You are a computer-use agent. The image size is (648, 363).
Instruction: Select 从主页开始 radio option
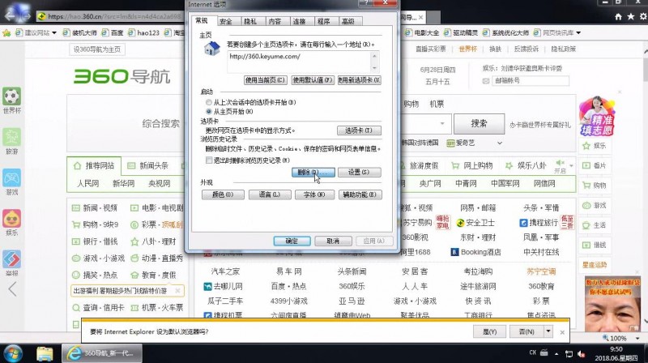209,112
